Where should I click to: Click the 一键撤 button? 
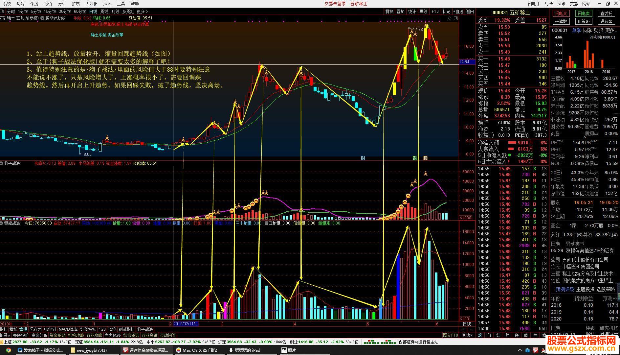tap(561, 21)
